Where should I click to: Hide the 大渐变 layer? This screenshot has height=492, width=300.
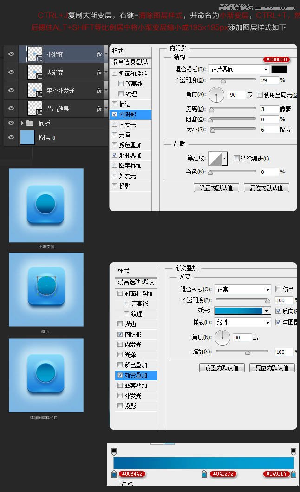(11, 72)
